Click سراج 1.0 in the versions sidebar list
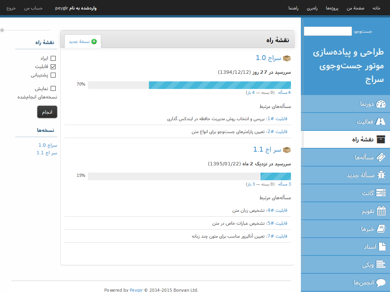 (48, 145)
